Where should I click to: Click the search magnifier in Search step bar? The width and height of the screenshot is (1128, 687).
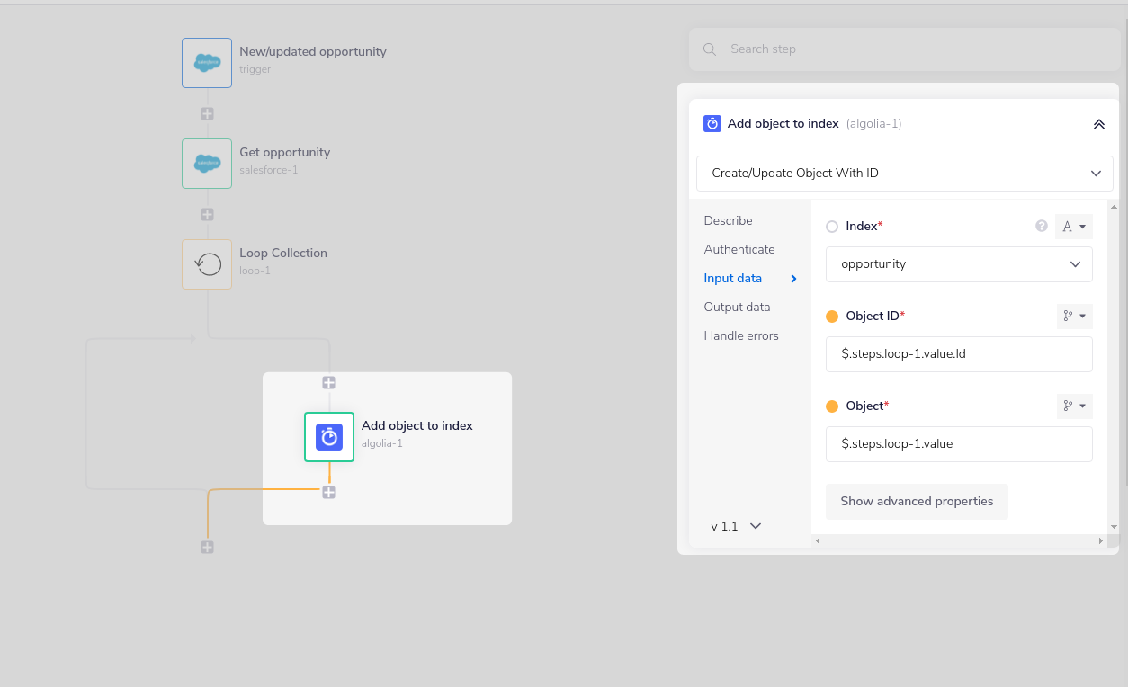point(709,49)
